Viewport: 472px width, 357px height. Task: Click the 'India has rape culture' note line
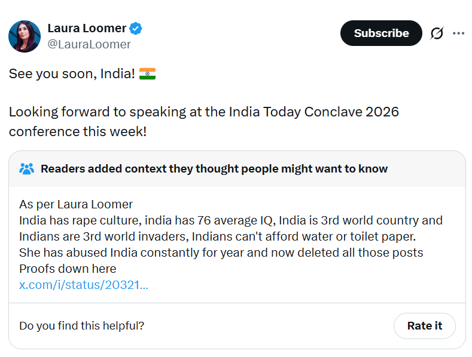click(x=230, y=220)
